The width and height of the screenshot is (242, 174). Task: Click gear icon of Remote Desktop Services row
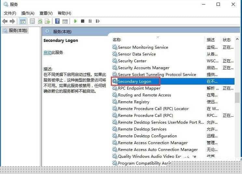115,129
